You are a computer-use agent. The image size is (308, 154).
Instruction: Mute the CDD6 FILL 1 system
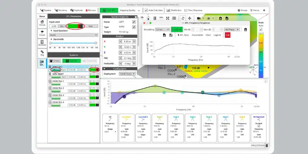pyautogui.click(x=90, y=81)
